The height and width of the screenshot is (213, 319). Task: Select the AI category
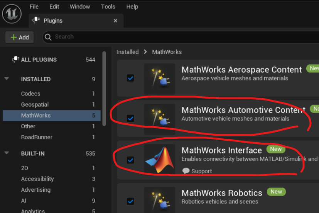point(52,201)
